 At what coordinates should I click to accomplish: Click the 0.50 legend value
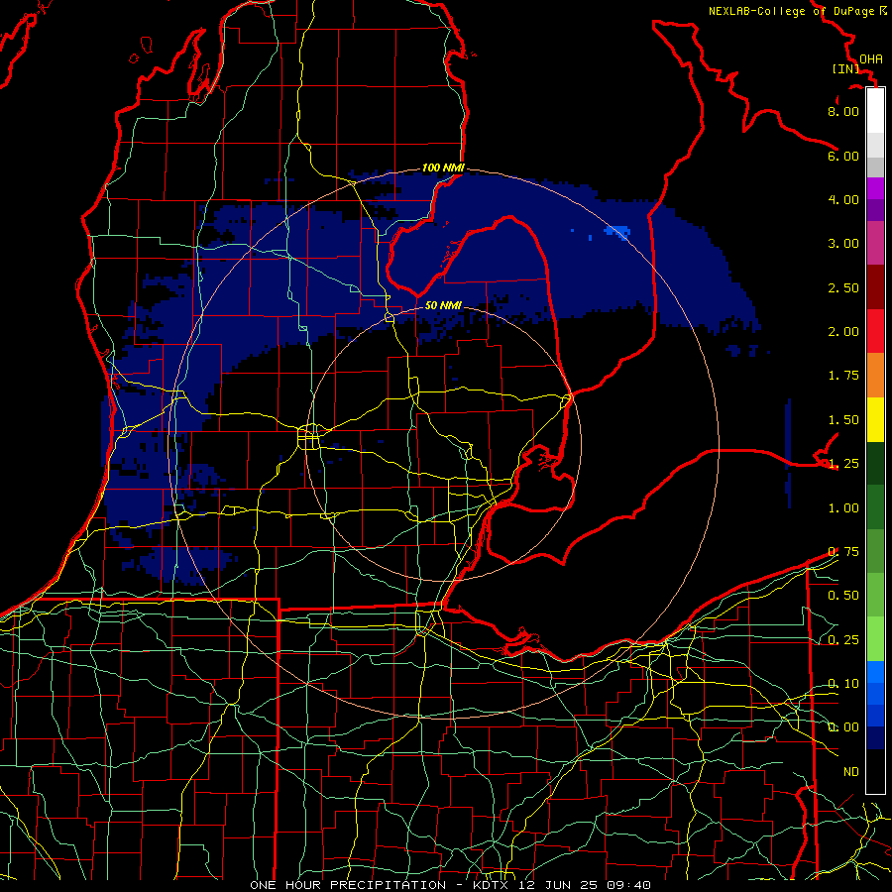point(843,596)
